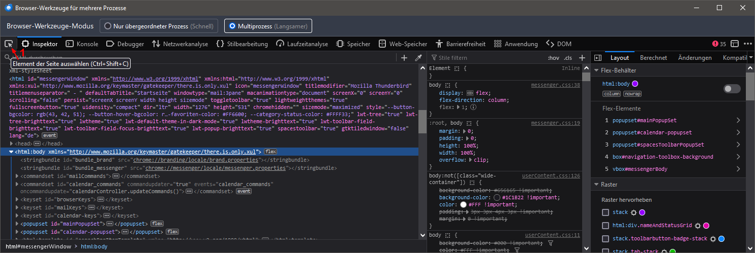
Task: Expand the mainPopupSet popupset node
Action: (18, 223)
